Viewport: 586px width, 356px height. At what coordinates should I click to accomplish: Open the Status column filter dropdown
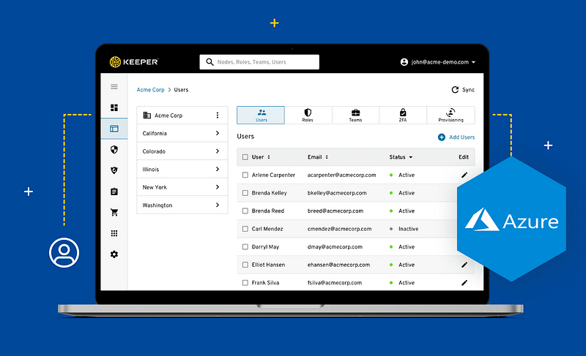pos(411,157)
